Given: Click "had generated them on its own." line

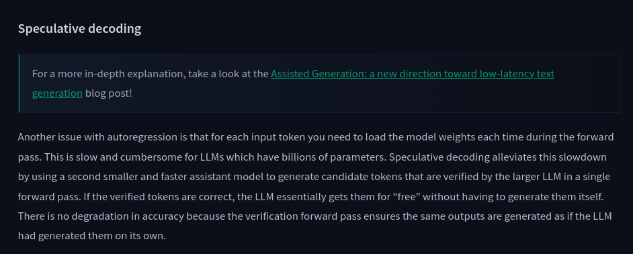Looking at the screenshot, I should (x=92, y=236).
